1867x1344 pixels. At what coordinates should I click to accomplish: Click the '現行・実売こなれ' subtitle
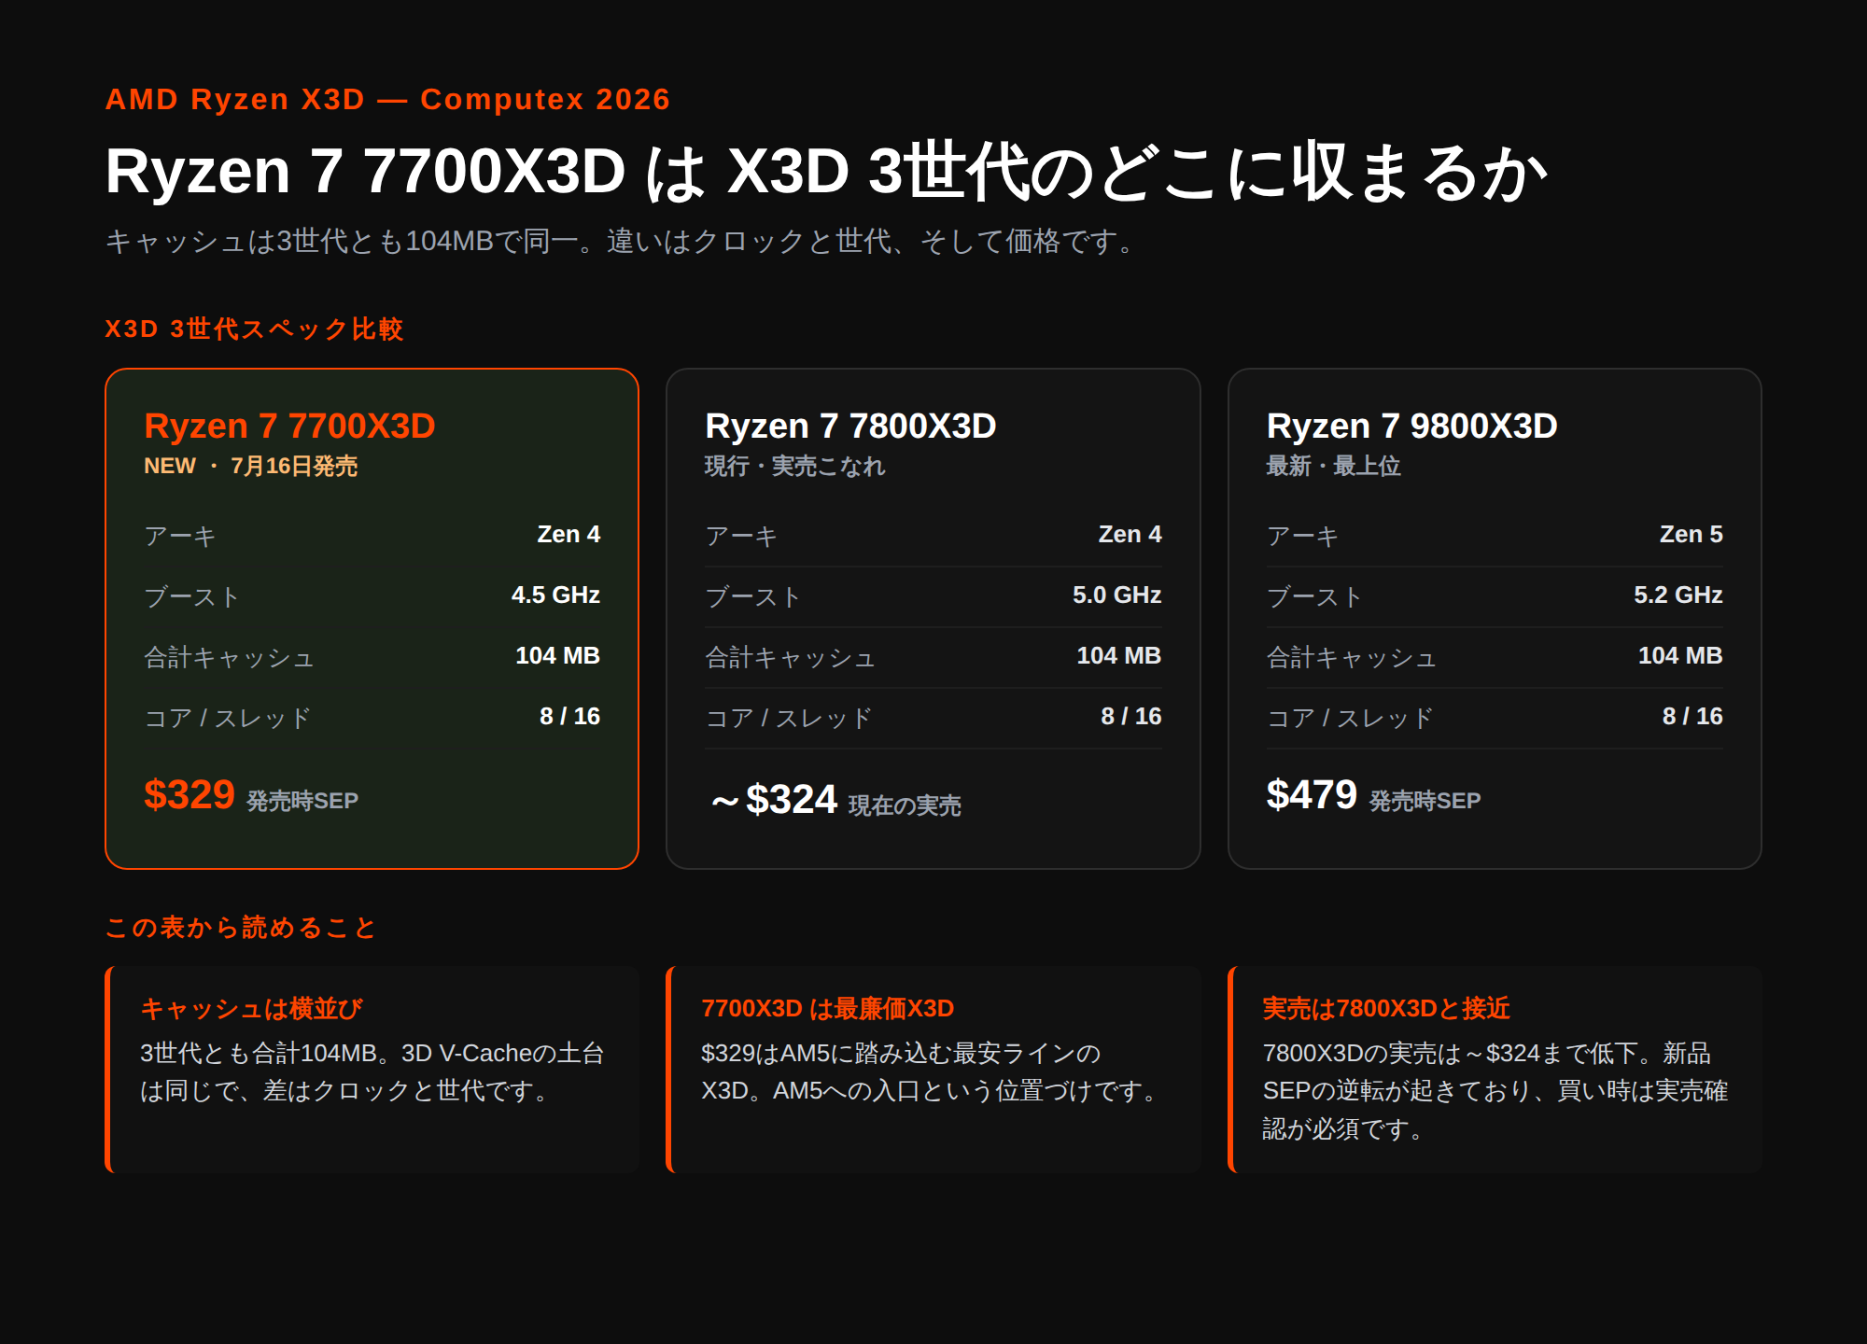click(794, 466)
